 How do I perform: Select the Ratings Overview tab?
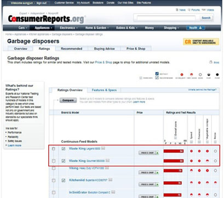pos(70,90)
